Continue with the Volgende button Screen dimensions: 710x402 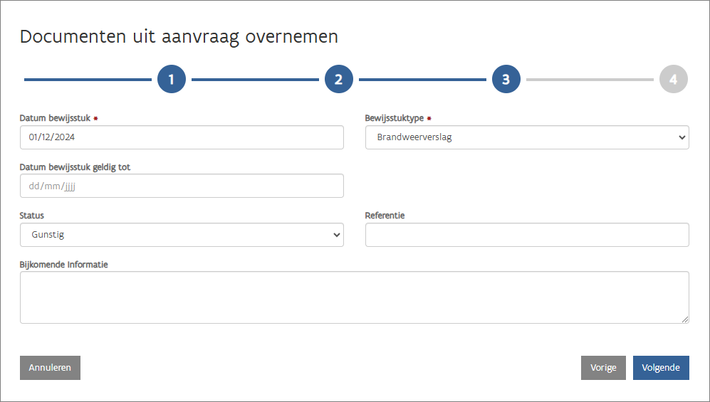coord(661,368)
